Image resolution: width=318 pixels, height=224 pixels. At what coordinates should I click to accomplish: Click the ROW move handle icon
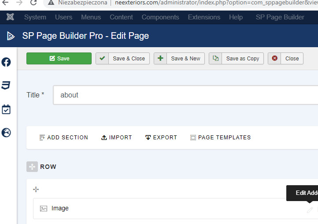(x=32, y=167)
